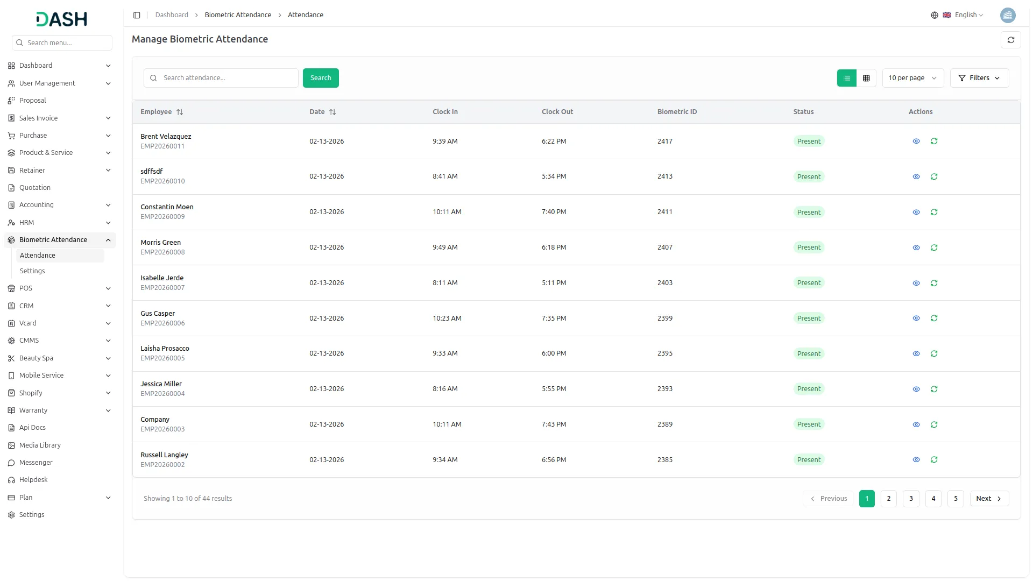Select Settings under Biometric Attendance
This screenshot has width=1033, height=581.
(x=60, y=271)
